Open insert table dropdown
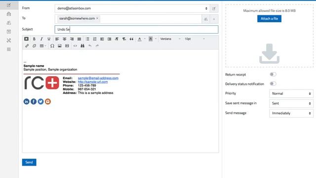The image size is (316, 178). point(43,46)
